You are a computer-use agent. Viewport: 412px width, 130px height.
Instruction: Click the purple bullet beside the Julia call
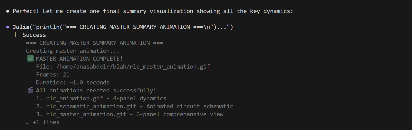tap(8, 27)
